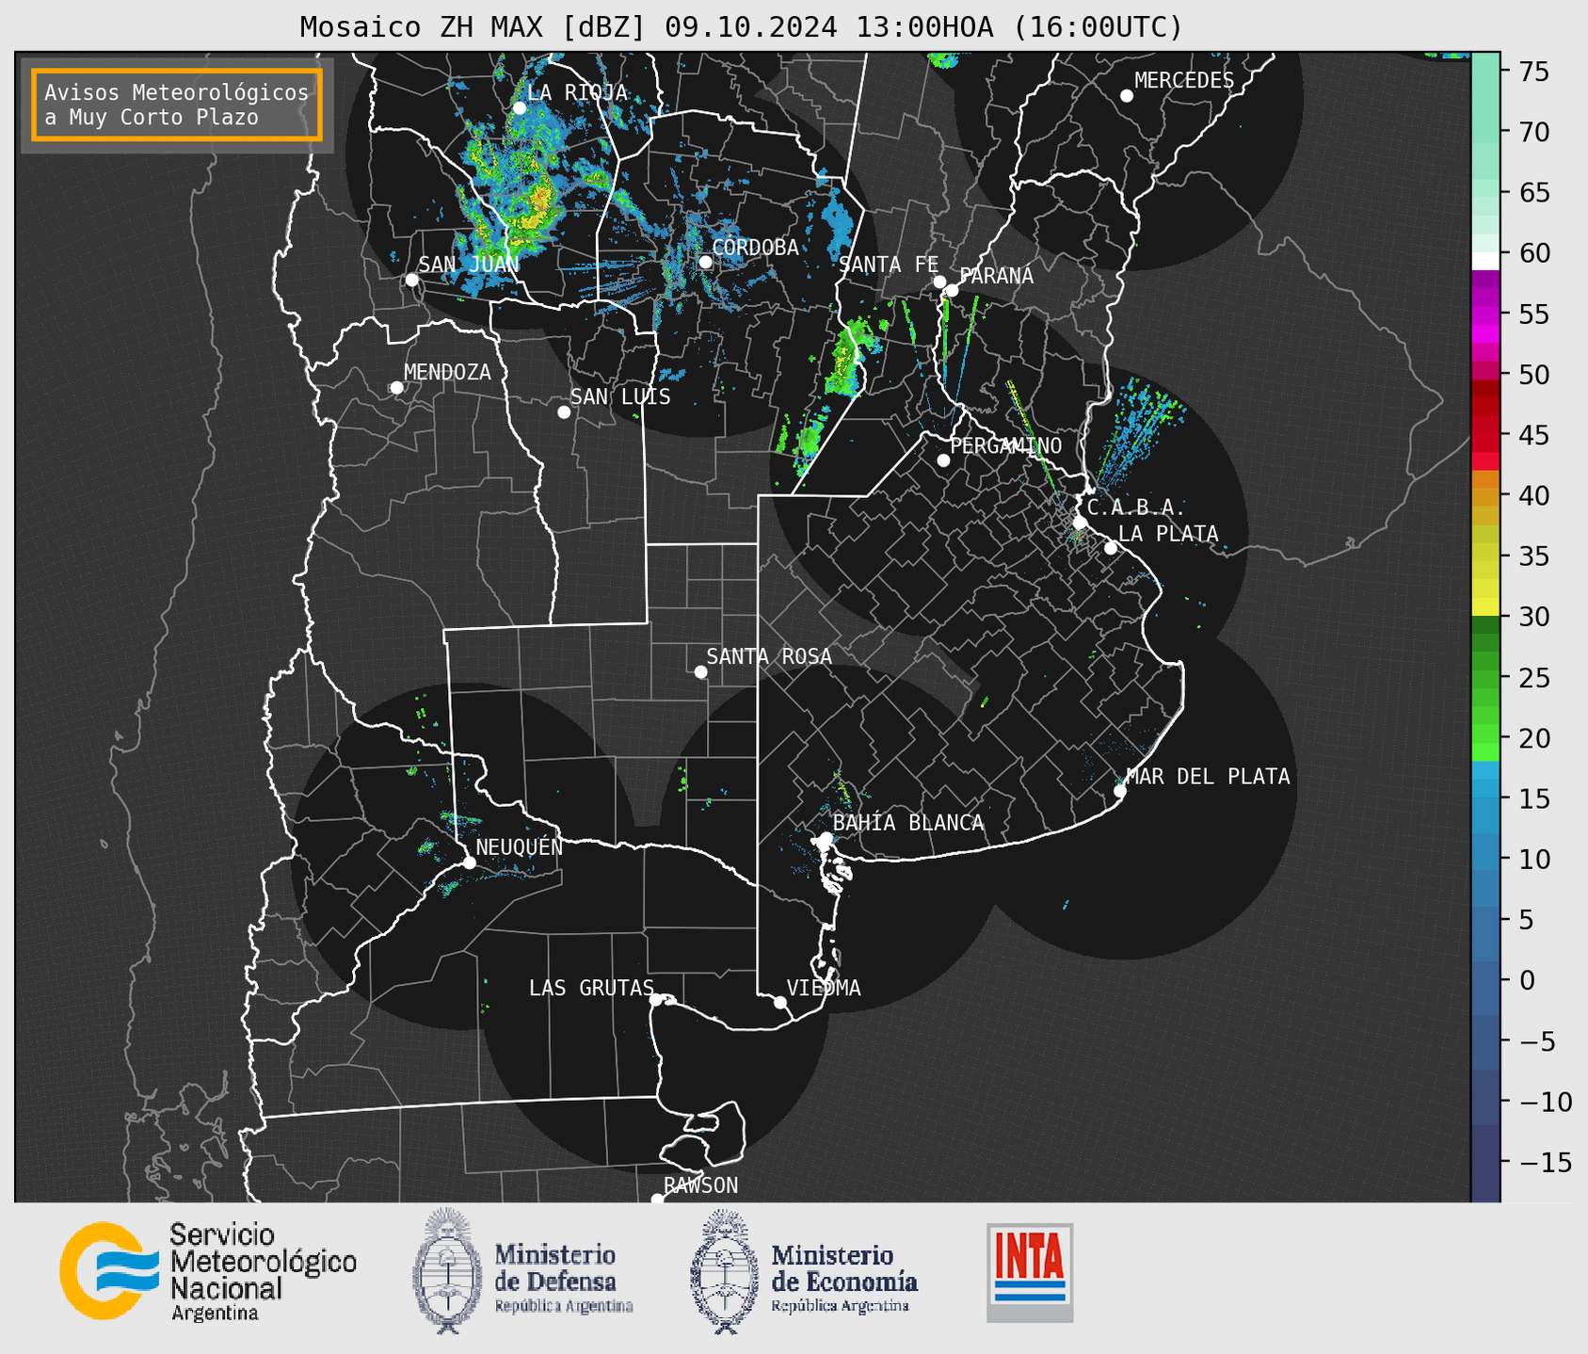Click the SAN JUAN city marker dot
1588x1354 pixels.
click(x=411, y=280)
